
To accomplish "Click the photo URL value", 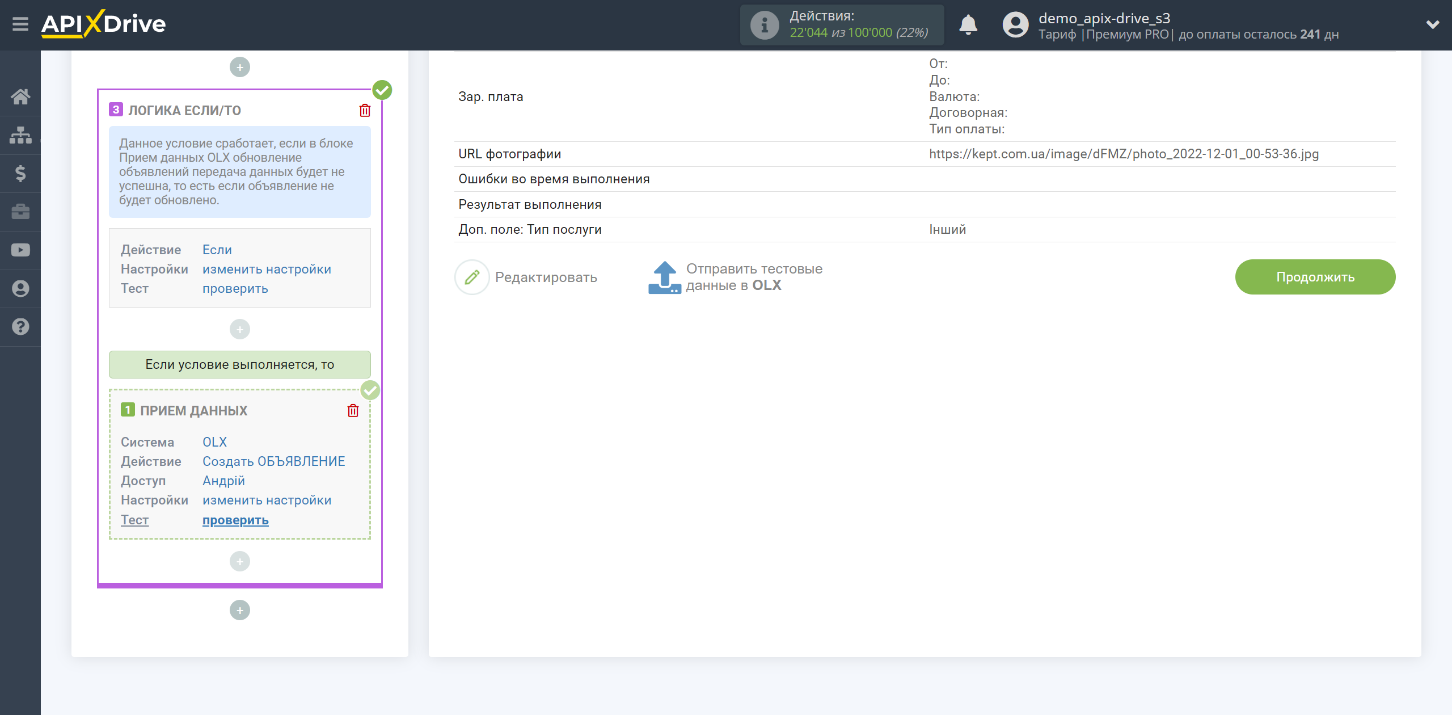I will [1124, 154].
